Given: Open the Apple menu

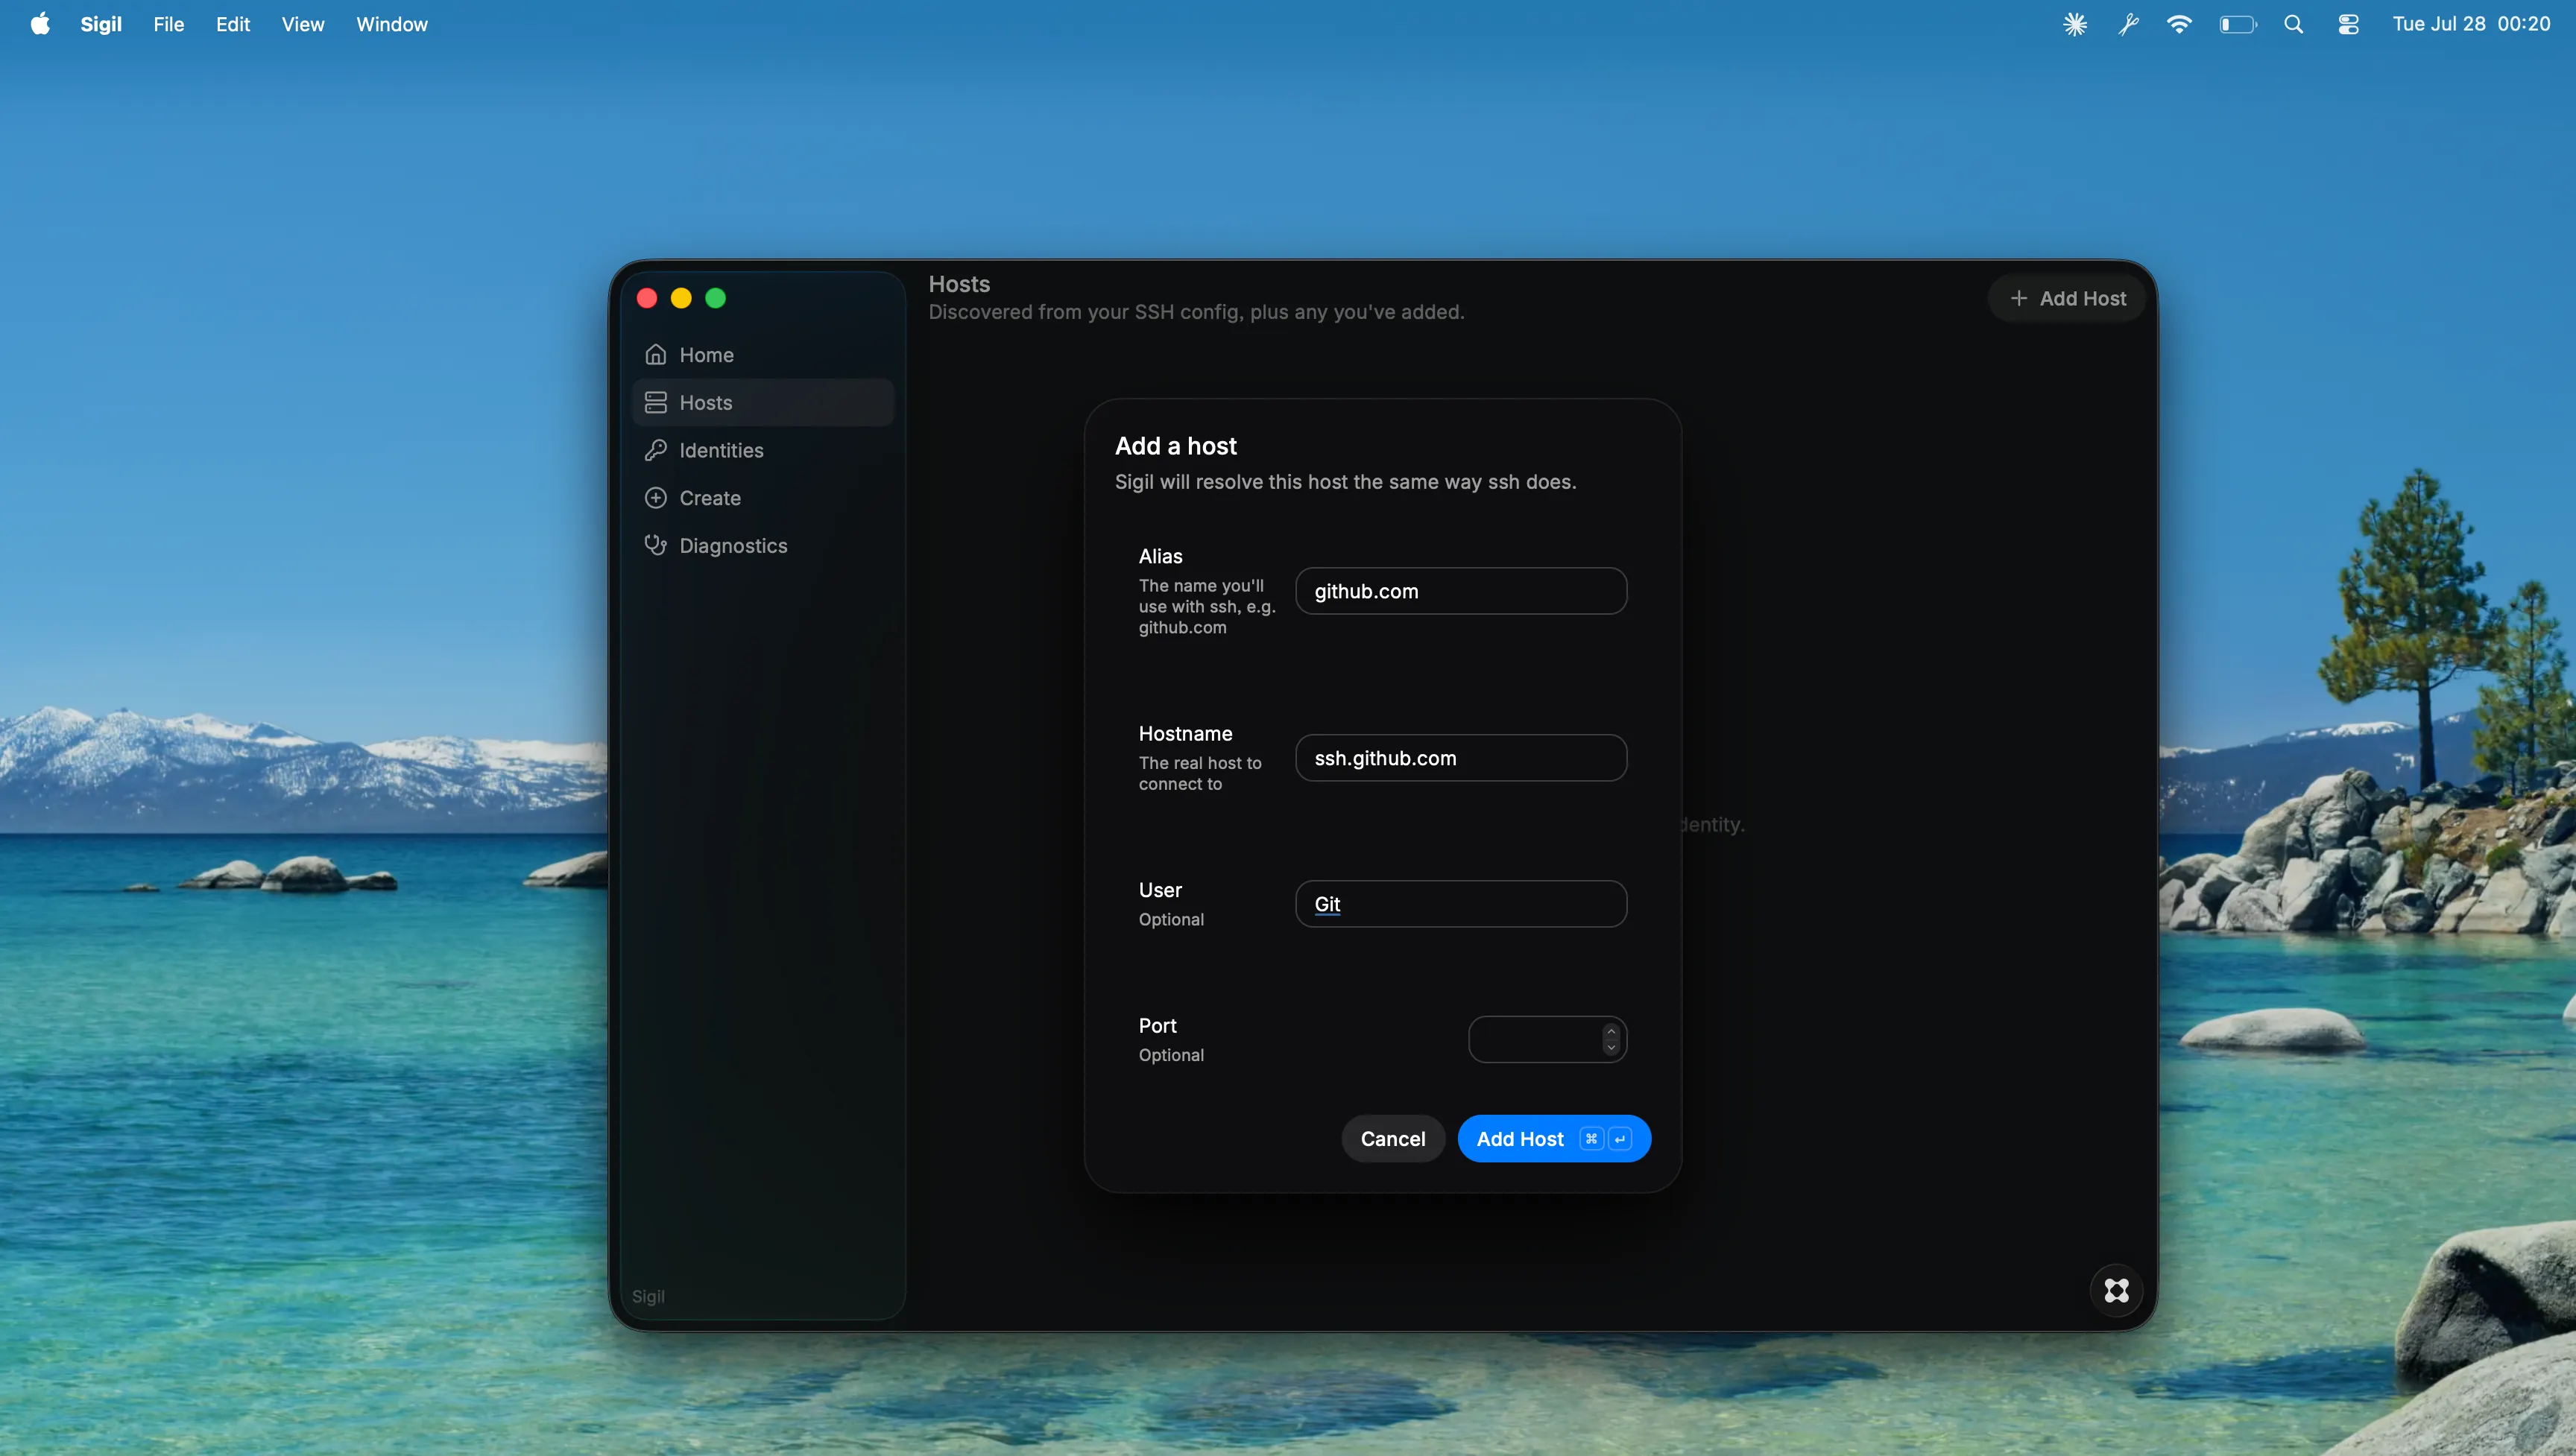Looking at the screenshot, I should coord(40,24).
